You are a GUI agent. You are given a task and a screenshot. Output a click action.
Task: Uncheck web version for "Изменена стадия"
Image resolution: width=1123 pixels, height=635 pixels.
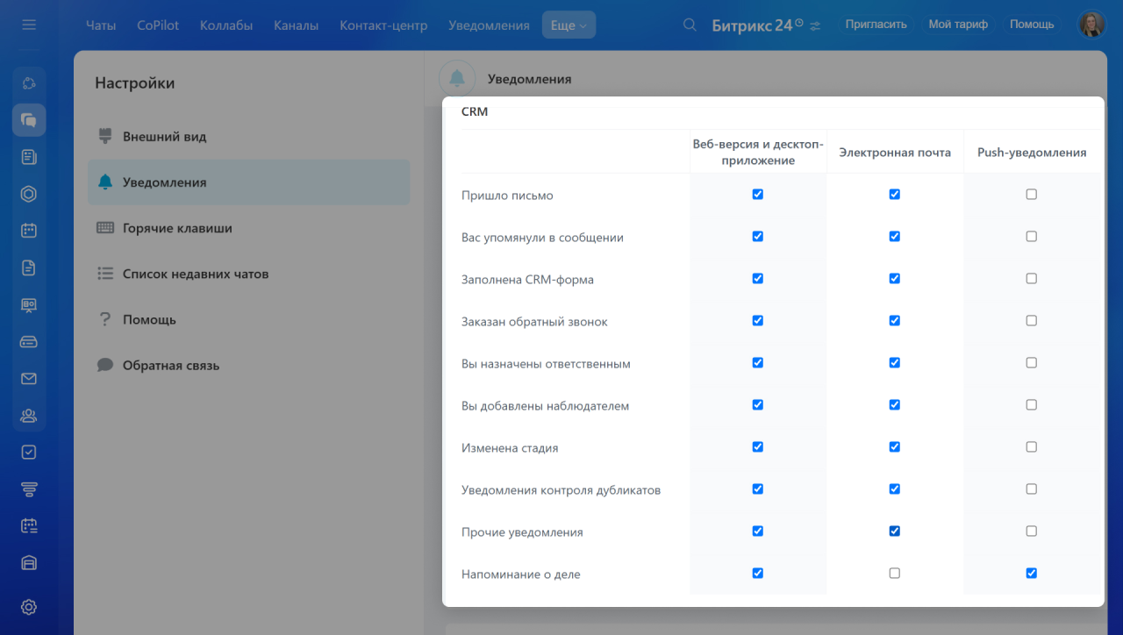click(x=757, y=447)
